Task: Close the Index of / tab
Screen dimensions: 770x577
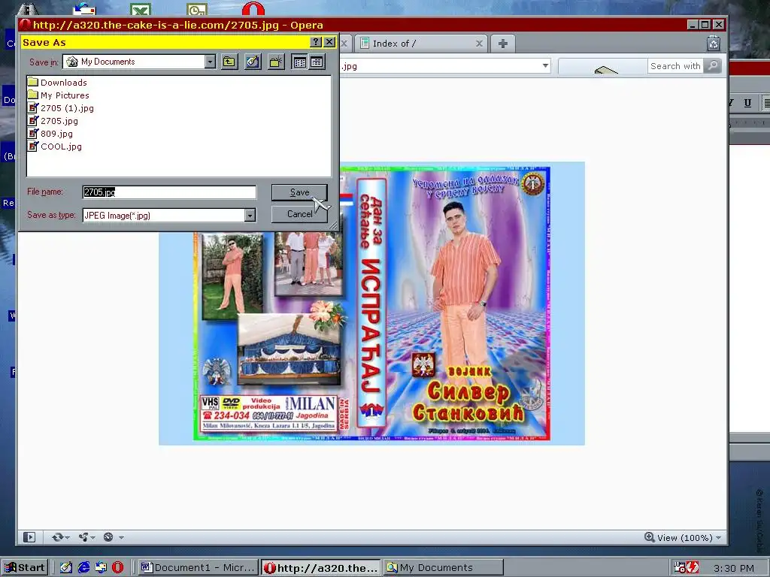Action: tap(479, 44)
